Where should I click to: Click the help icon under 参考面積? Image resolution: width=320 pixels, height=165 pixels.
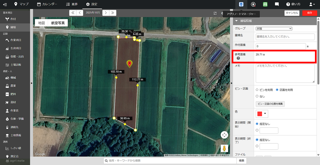(238, 58)
